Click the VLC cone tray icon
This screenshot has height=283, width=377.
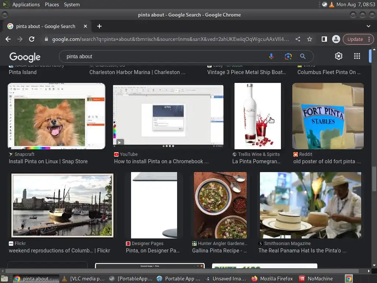[x=332, y=4]
